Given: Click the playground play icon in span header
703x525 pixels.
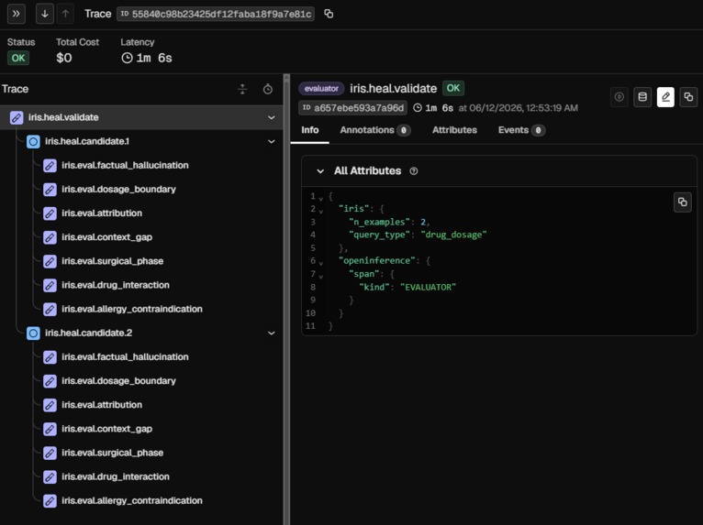Looking at the screenshot, I should tap(619, 97).
